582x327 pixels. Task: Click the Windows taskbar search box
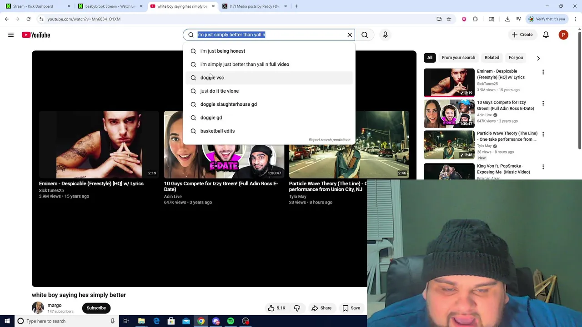click(x=67, y=321)
